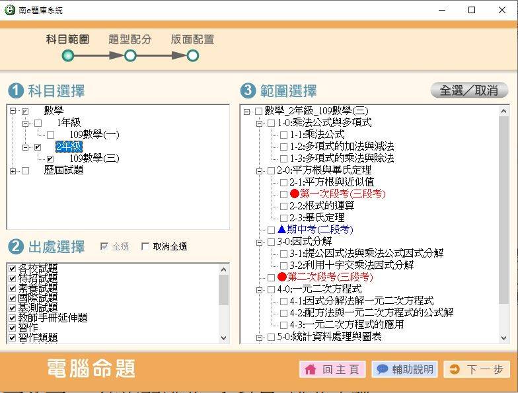Click the 科目範圍 step circle
This screenshot has height=393, width=518.
click(x=68, y=55)
